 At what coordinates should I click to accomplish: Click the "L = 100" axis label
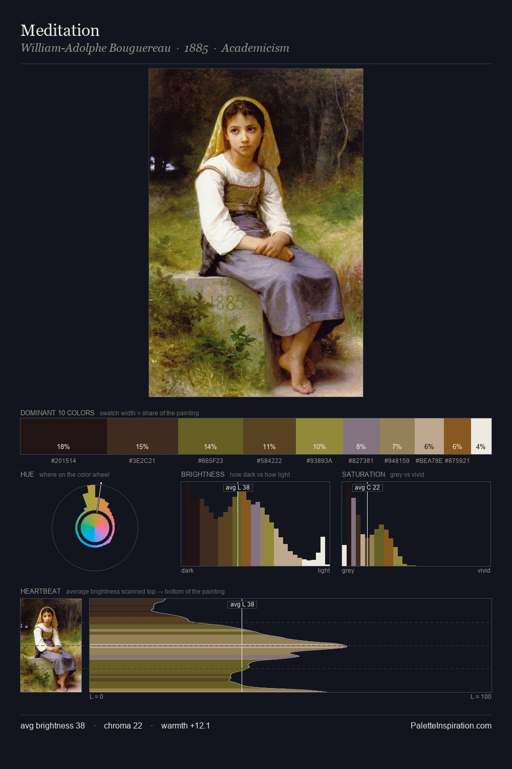[x=481, y=697]
